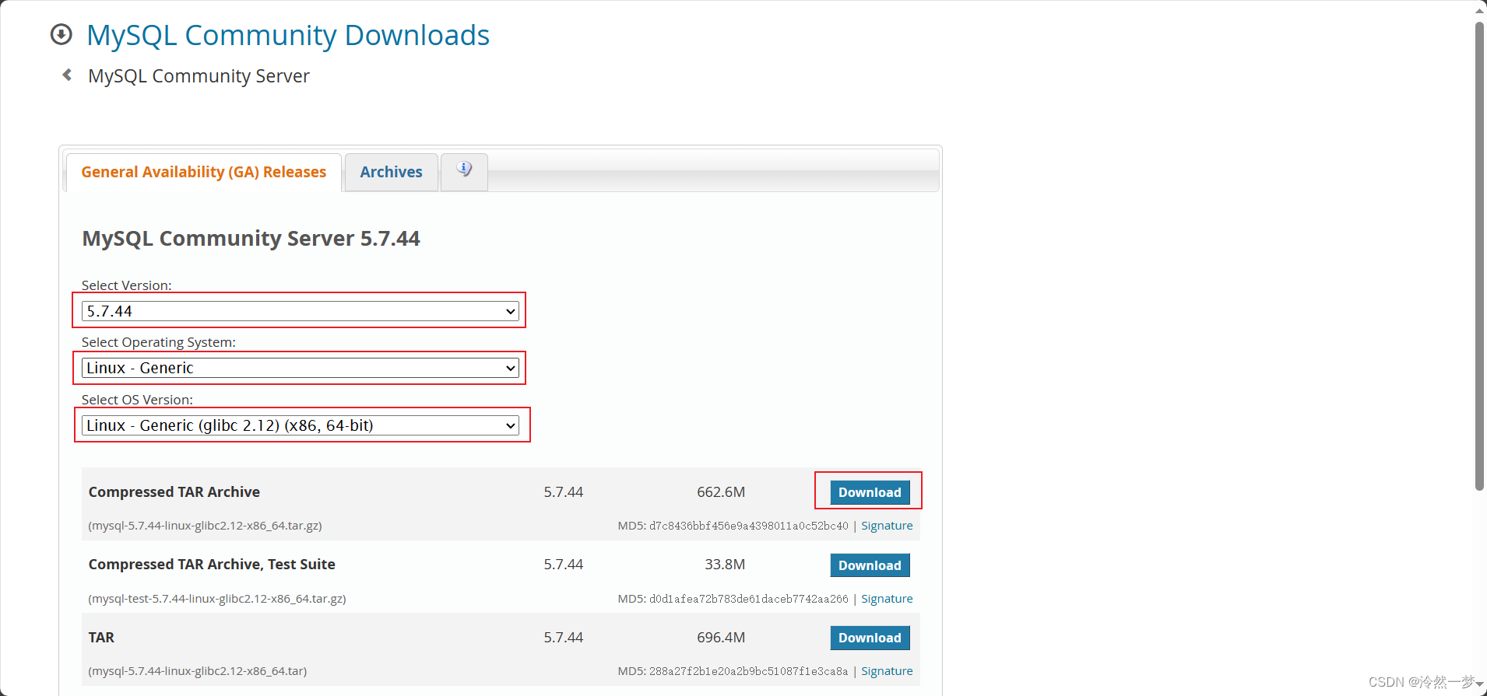Click the page vertical scrollbar thumb
Image resolution: width=1487 pixels, height=696 pixels.
click(x=1479, y=257)
